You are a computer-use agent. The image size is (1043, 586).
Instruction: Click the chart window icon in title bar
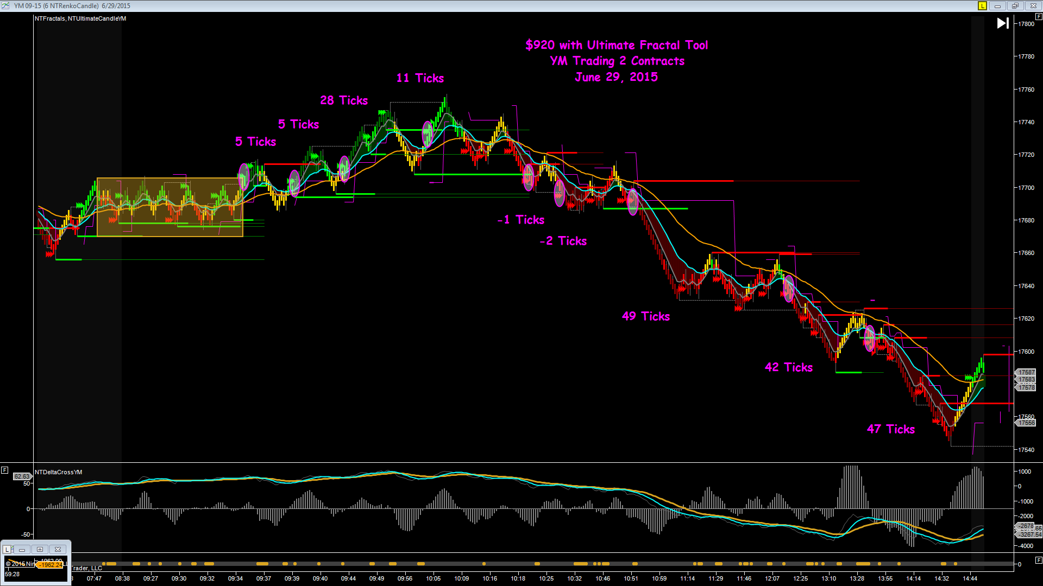5,6
